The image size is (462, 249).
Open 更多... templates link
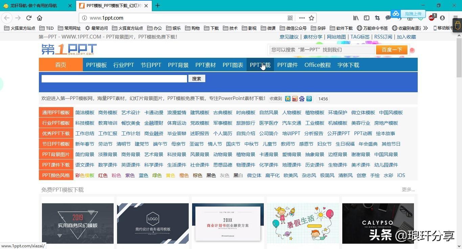pyautogui.click(x=408, y=190)
